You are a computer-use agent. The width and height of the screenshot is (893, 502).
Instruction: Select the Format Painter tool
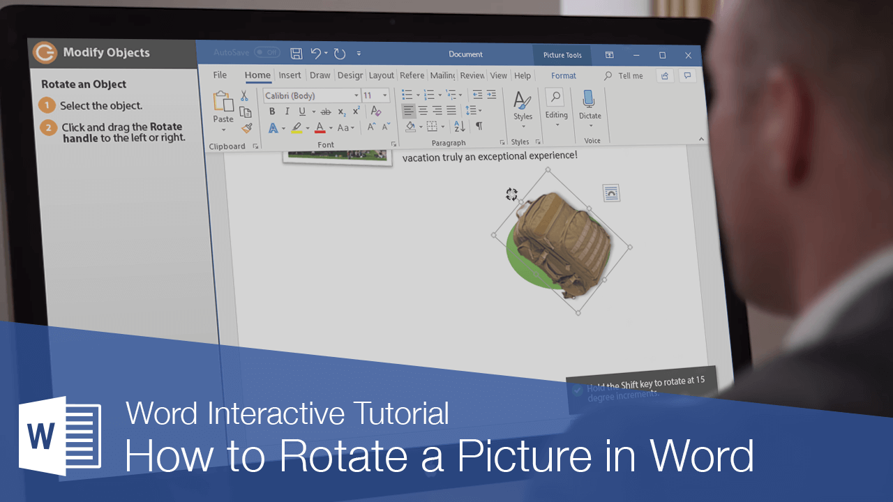click(247, 127)
